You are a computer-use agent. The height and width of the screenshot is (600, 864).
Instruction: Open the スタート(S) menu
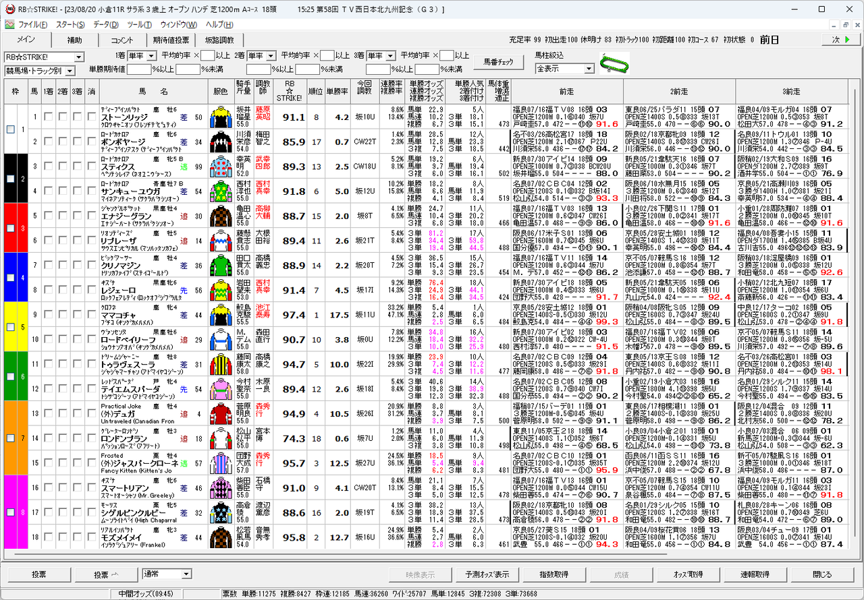[x=70, y=24]
